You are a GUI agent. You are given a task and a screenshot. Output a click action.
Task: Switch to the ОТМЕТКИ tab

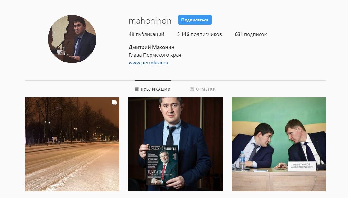pyautogui.click(x=203, y=89)
